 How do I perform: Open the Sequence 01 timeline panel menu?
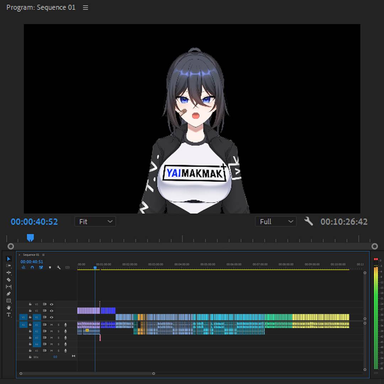[x=43, y=255]
